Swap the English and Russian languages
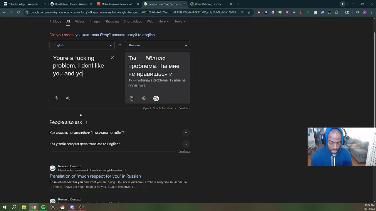Image resolution: width=376 pixels, height=211 pixels. coord(120,45)
